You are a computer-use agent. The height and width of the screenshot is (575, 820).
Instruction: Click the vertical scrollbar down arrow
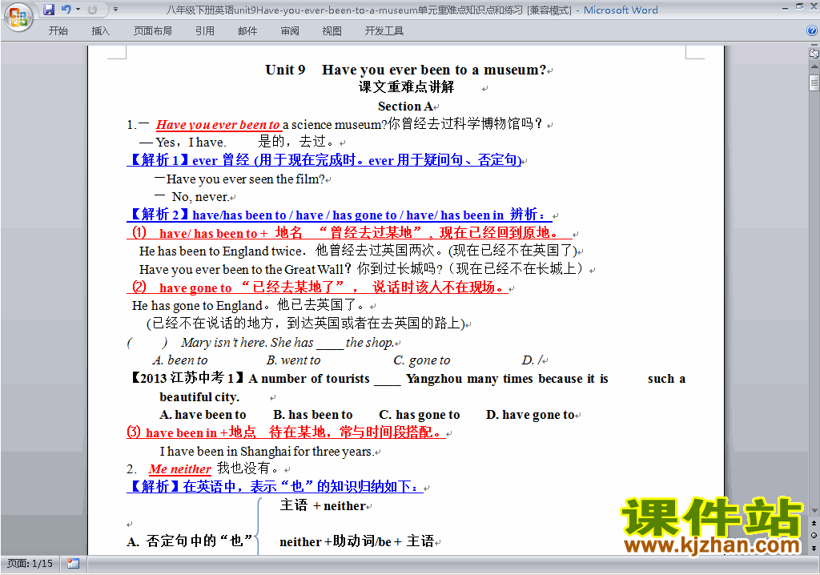814,511
